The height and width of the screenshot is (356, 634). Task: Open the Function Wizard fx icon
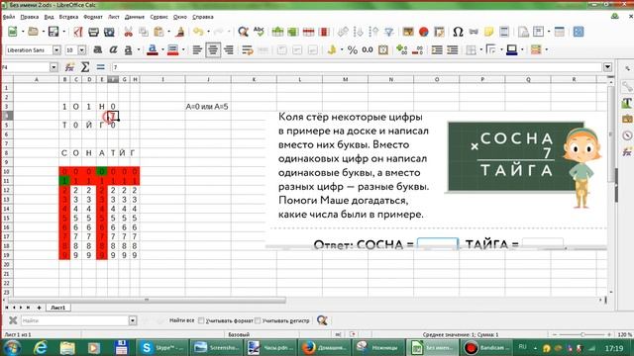click(69, 67)
